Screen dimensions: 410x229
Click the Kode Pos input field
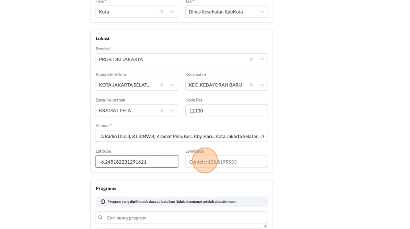[226, 110]
